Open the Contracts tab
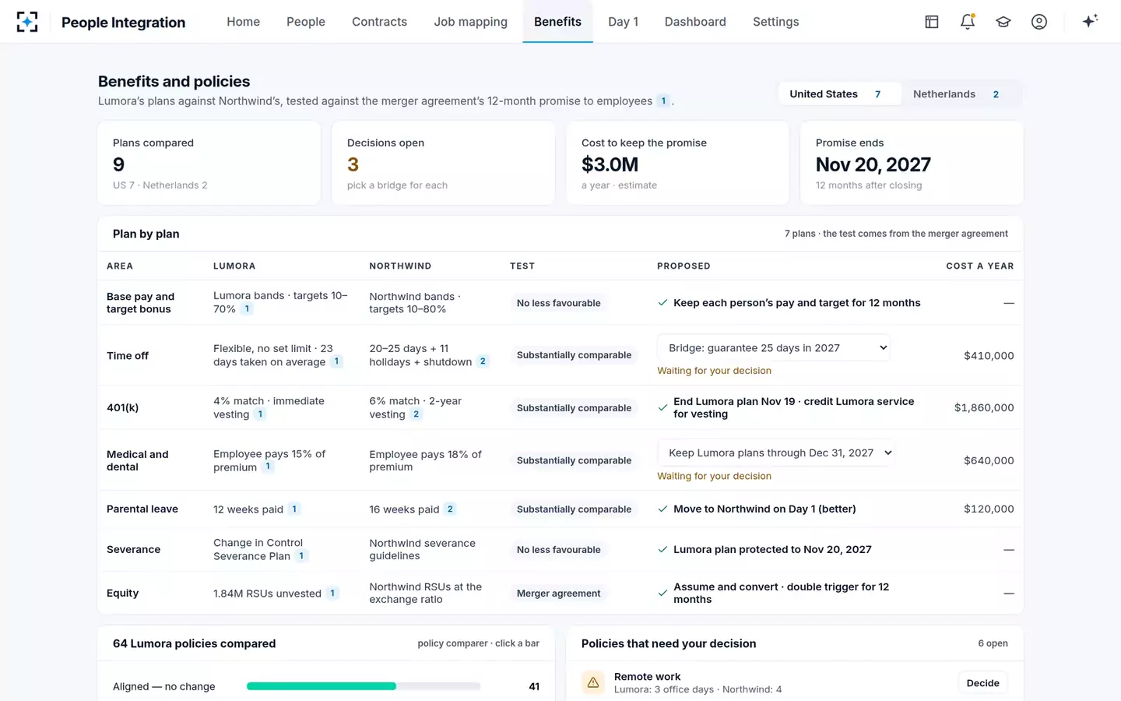 379,22
